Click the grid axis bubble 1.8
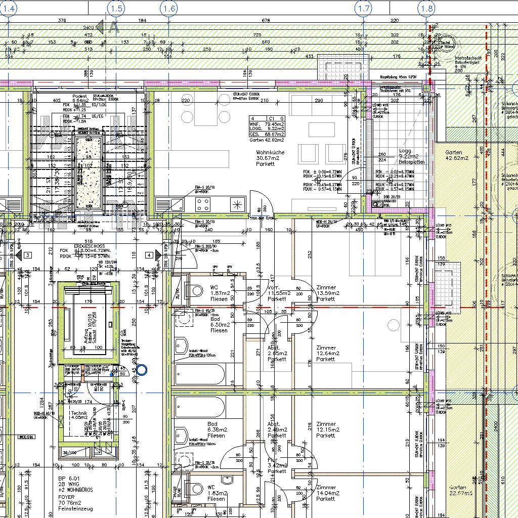The width and height of the screenshot is (518, 518). (x=427, y=8)
